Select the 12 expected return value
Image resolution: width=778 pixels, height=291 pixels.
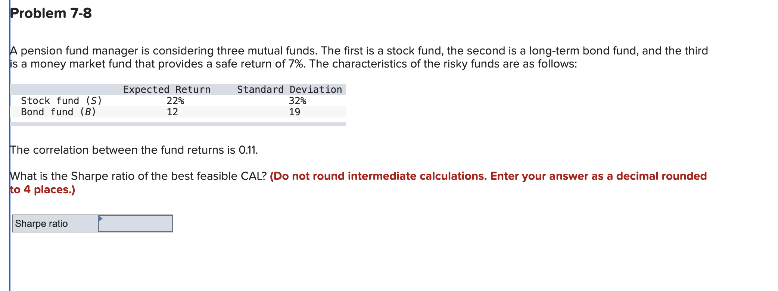tap(174, 112)
